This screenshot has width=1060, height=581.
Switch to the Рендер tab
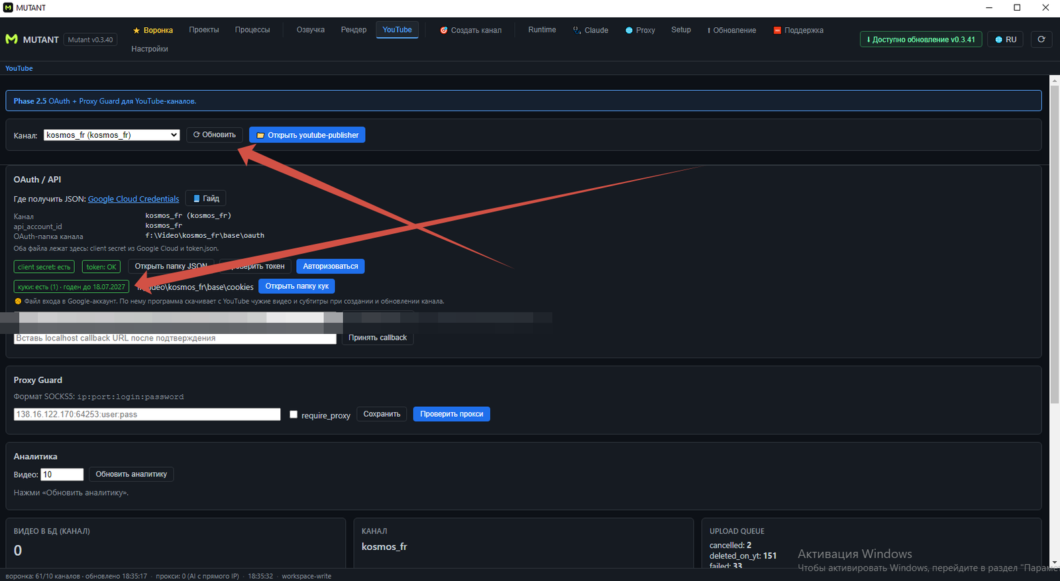(354, 30)
